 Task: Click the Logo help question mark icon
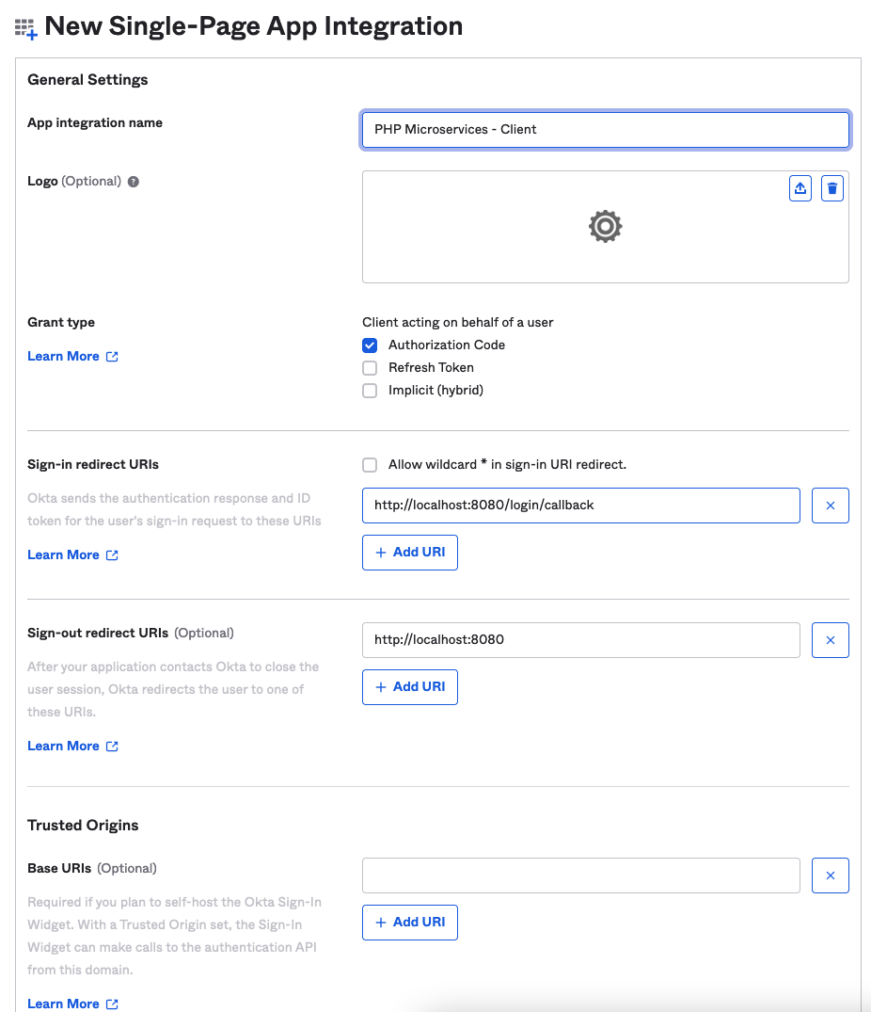134,182
